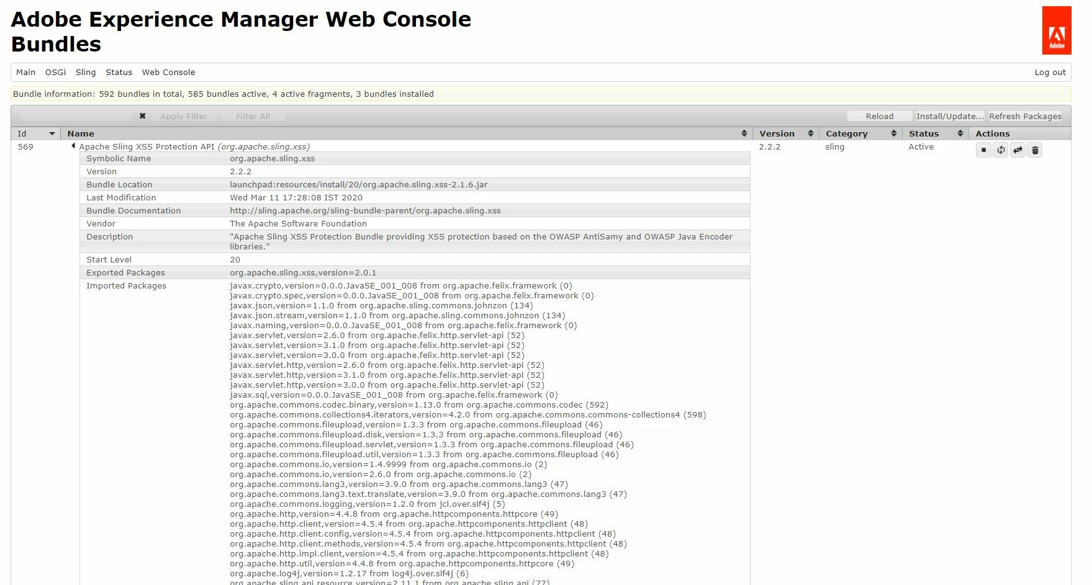
Task: Sort by Status column sort arrows
Action: tap(960, 133)
